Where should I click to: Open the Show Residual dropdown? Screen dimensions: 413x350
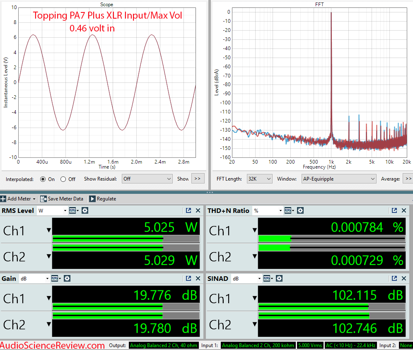[147, 179]
